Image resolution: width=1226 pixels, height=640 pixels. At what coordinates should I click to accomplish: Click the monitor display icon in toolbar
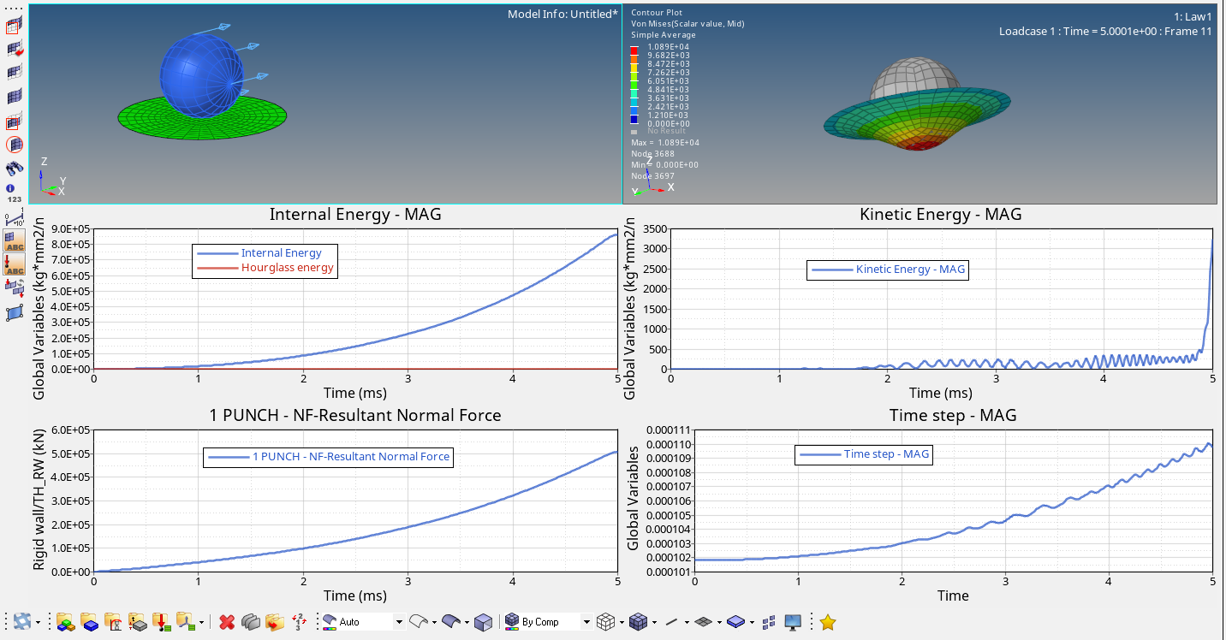click(x=793, y=622)
